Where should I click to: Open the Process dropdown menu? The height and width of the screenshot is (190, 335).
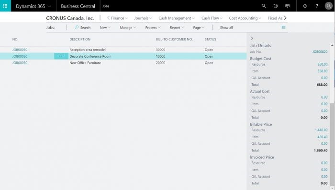[153, 28]
